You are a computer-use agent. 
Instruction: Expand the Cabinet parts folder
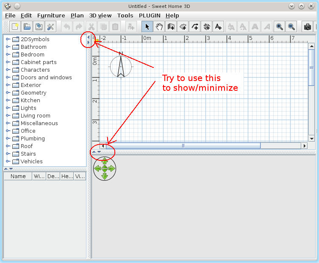point(8,62)
